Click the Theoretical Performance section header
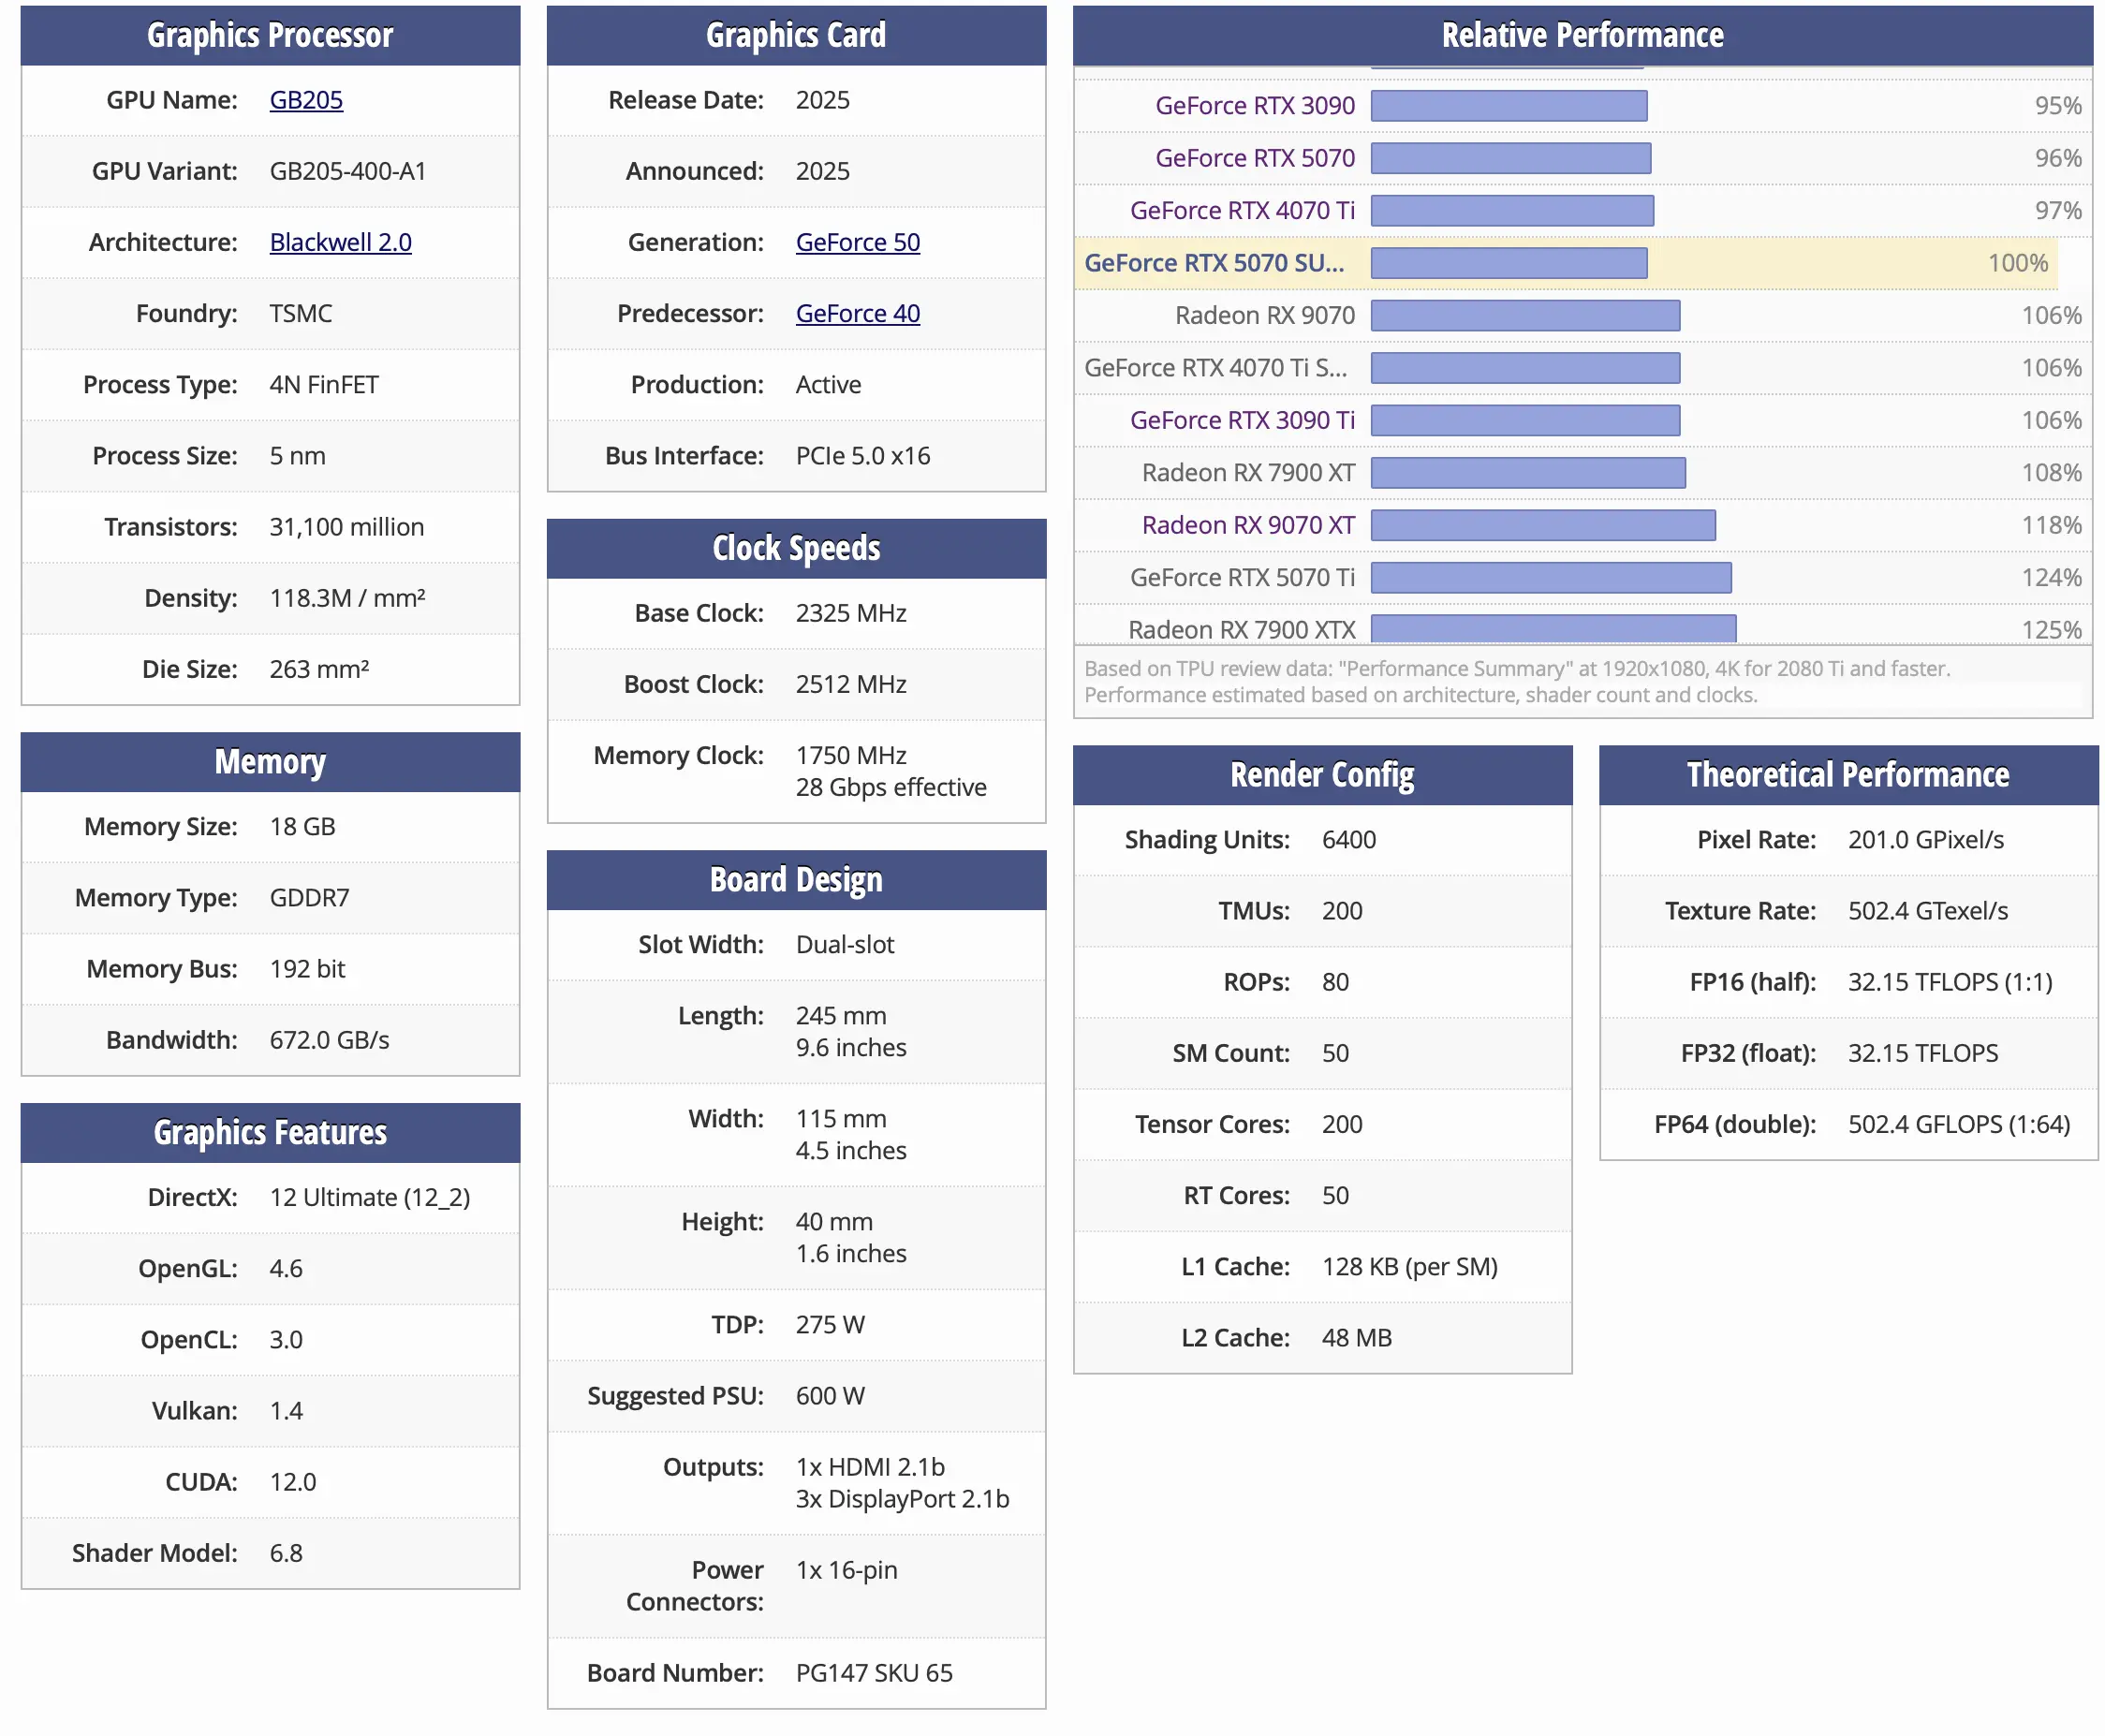 pos(1847,775)
